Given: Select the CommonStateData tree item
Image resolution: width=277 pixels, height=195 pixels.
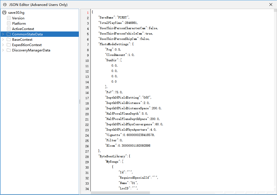Looking at the screenshot, I should 27,34.
